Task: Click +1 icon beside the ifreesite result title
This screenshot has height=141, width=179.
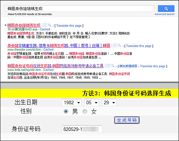Action: point(114,46)
